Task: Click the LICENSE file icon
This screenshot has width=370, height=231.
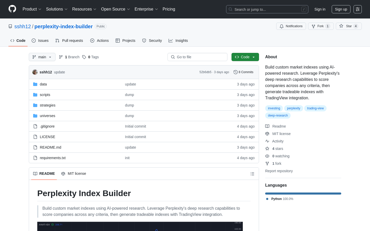Action: pos(35,137)
